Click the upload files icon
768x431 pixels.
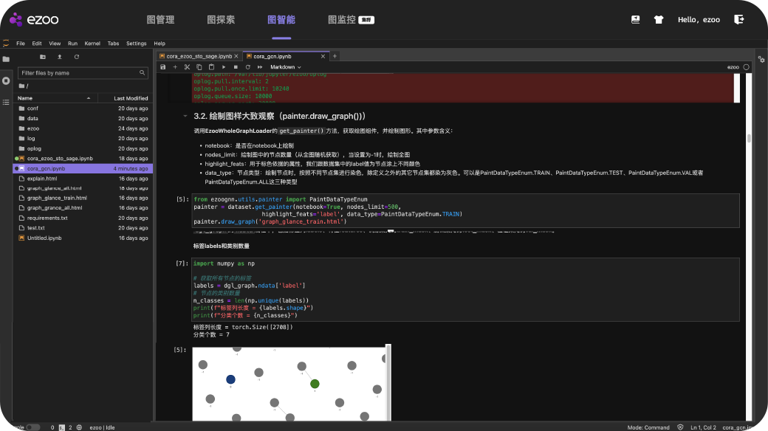click(x=60, y=57)
